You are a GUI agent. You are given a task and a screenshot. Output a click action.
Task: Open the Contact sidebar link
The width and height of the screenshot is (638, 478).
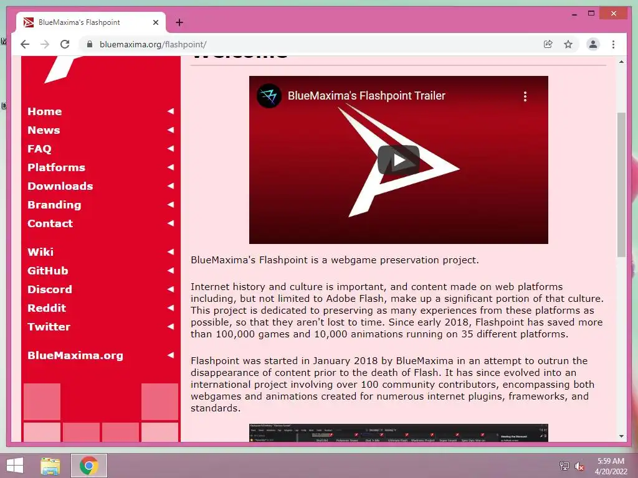(50, 223)
